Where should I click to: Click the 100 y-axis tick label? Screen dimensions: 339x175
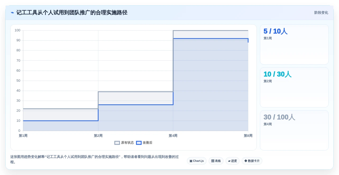(x=17, y=30)
